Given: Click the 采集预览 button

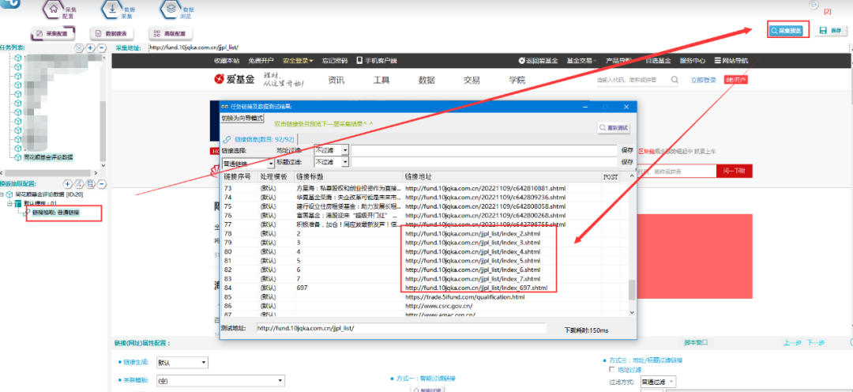Looking at the screenshot, I should coord(787,31).
